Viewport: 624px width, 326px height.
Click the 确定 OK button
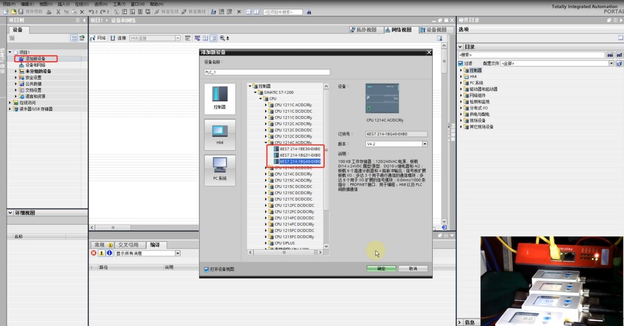381,269
